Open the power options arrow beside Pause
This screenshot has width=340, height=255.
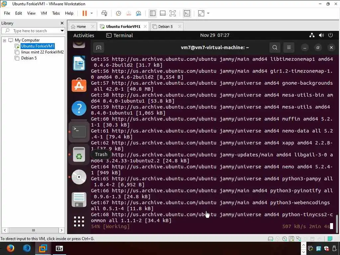pos(92,13)
